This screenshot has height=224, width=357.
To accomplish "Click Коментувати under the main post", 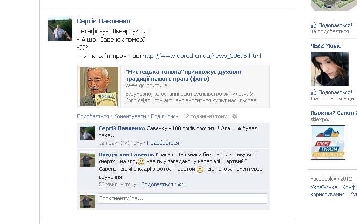I will pos(130,116).
